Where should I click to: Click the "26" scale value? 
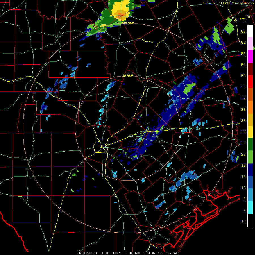(243, 143)
